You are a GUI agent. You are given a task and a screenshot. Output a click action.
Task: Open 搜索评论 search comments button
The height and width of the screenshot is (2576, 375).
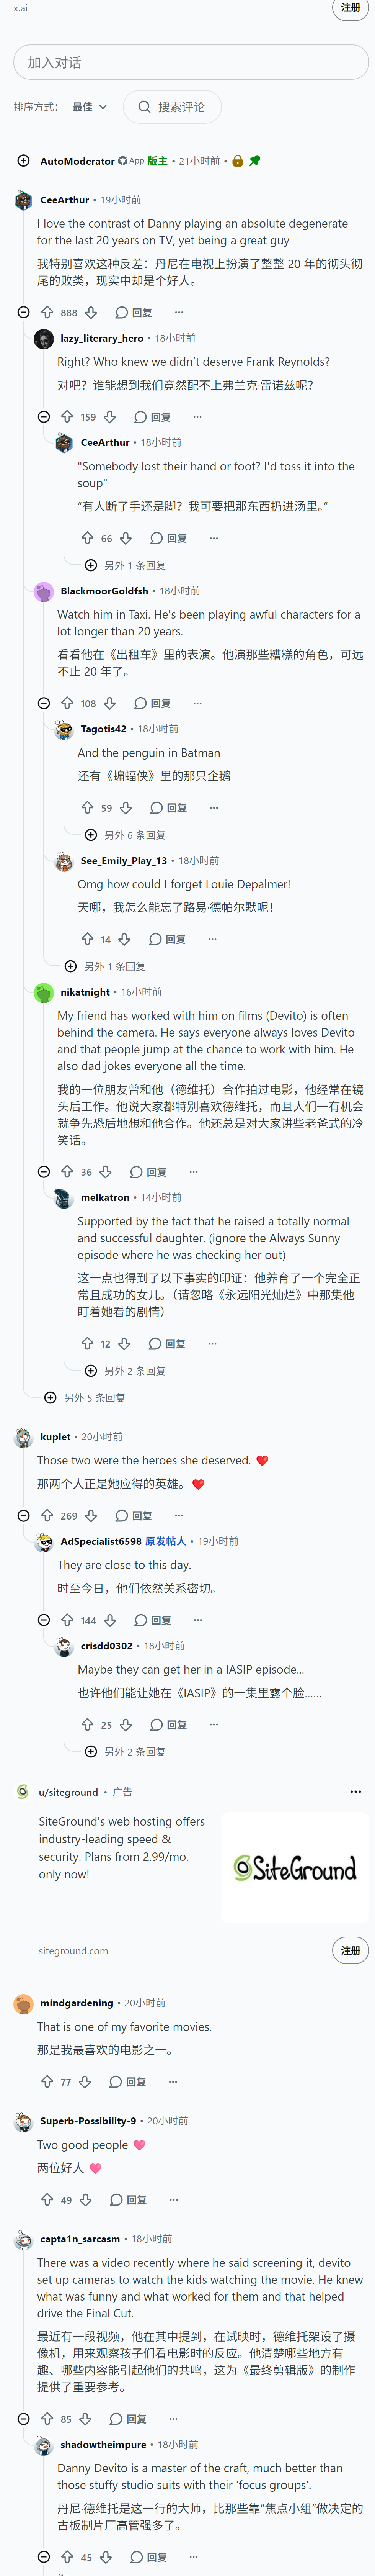click(x=172, y=107)
